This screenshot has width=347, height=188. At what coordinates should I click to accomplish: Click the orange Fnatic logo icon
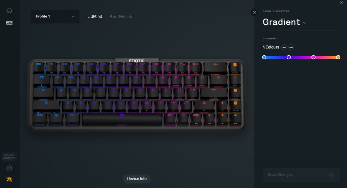pos(9,180)
